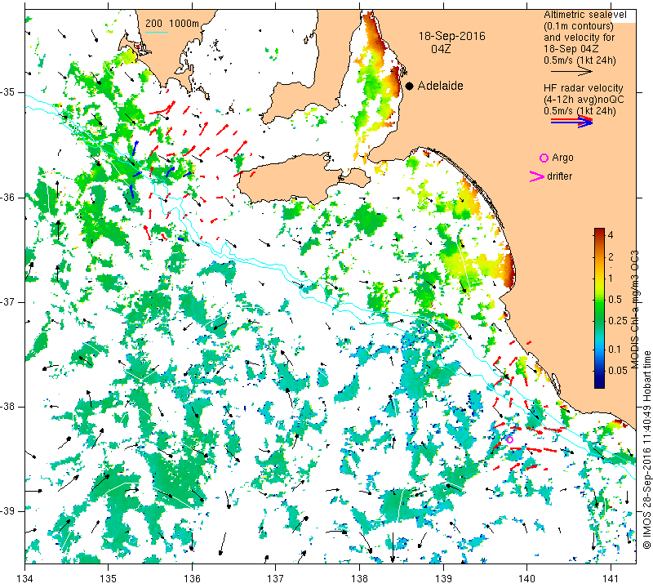Click the '(4-12h avg)noQC' legend text

(584, 100)
